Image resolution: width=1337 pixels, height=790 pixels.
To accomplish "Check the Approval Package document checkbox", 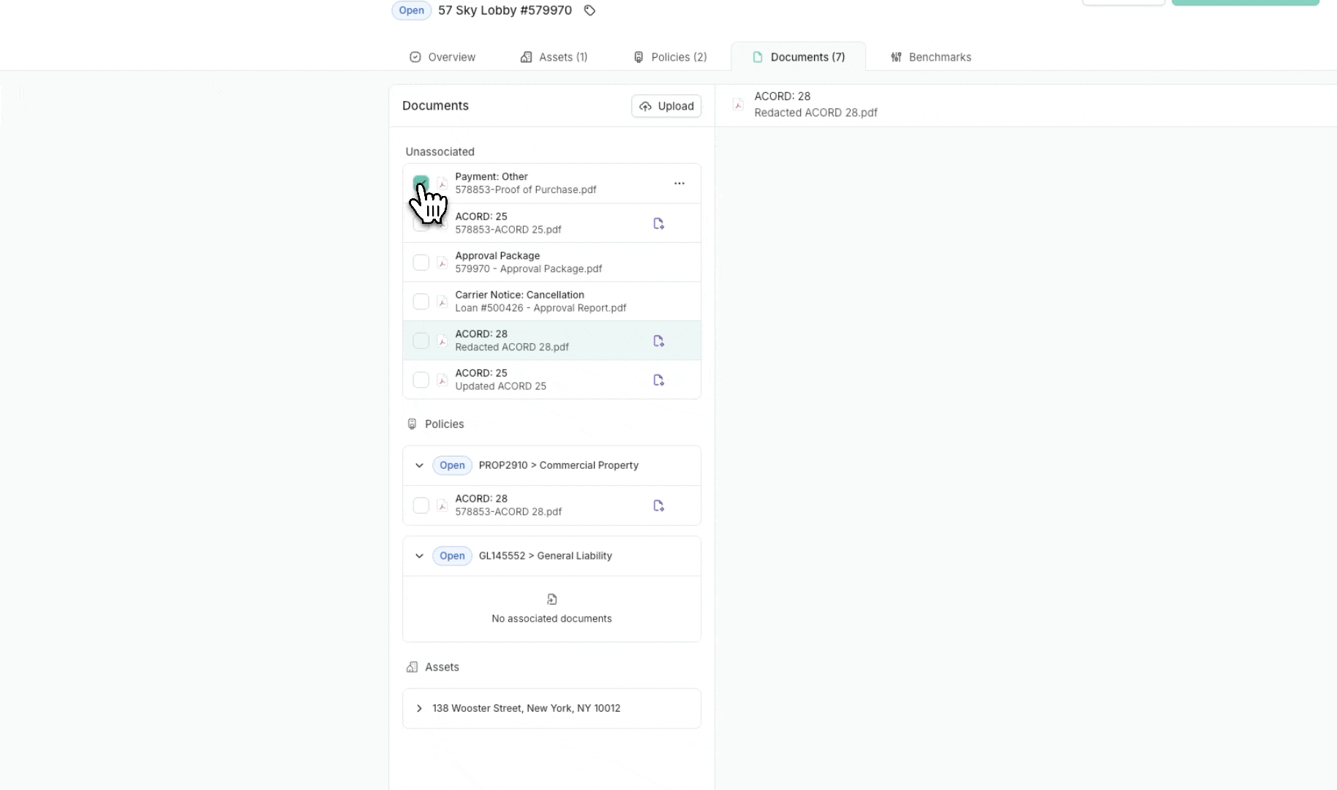I will coord(421,263).
